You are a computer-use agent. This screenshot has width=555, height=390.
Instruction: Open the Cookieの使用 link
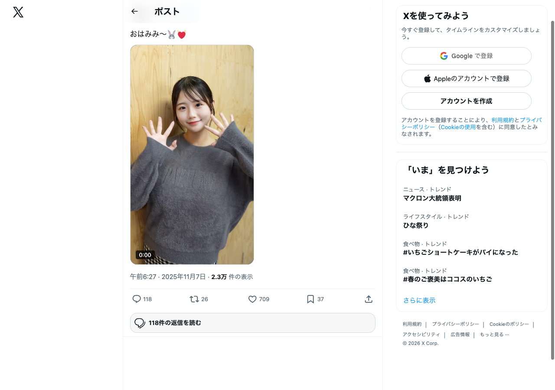pyautogui.click(x=458, y=127)
